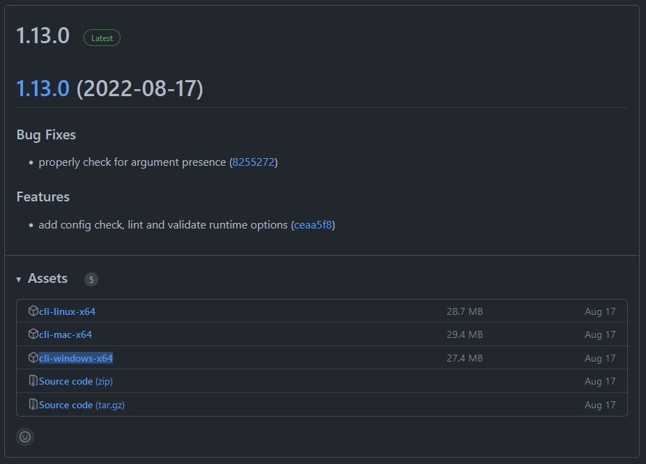Click the Aug 17 date beside cli-linux-x64
This screenshot has width=646, height=464.
[600, 311]
